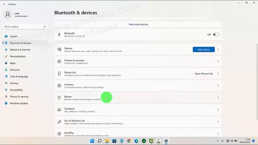Open Time & language settings
The image size is (258, 145).
pos(25,77)
